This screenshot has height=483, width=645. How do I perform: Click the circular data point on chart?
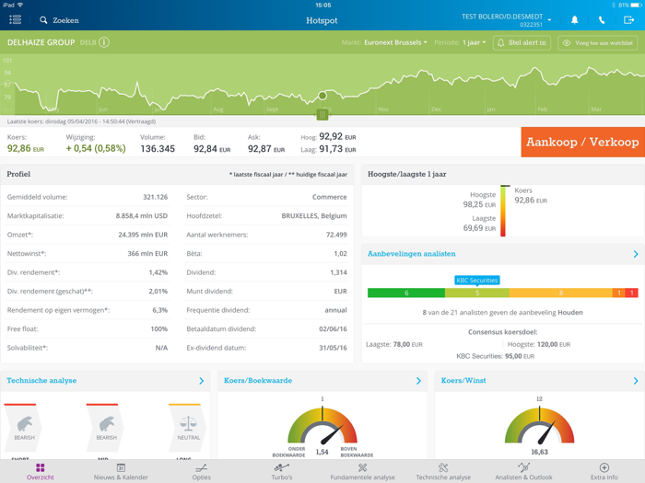322,96
